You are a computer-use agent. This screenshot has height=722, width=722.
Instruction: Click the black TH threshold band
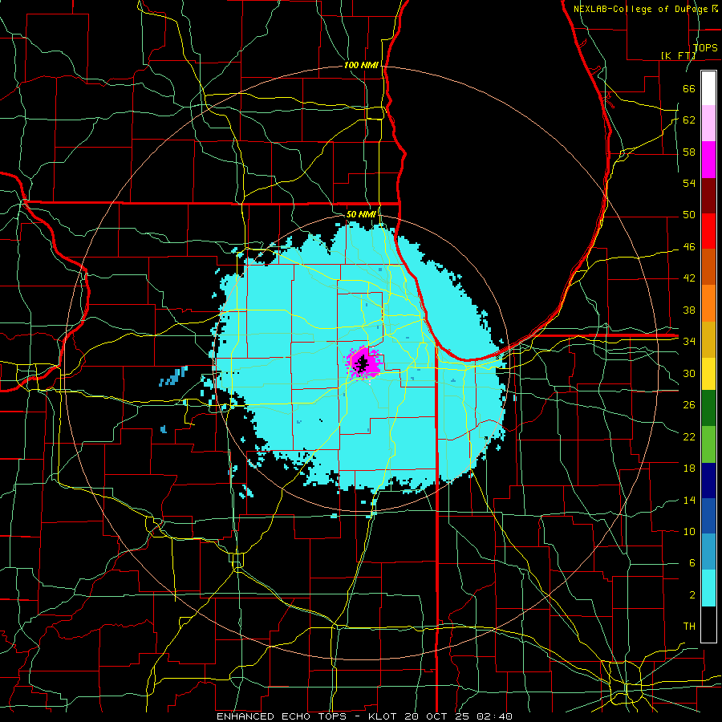(x=708, y=624)
